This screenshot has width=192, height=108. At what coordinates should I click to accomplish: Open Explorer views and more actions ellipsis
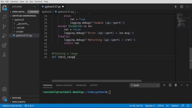34,7
